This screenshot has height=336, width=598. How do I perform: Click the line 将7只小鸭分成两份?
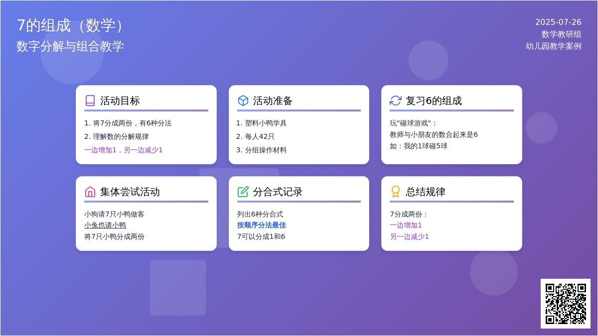coord(114,236)
